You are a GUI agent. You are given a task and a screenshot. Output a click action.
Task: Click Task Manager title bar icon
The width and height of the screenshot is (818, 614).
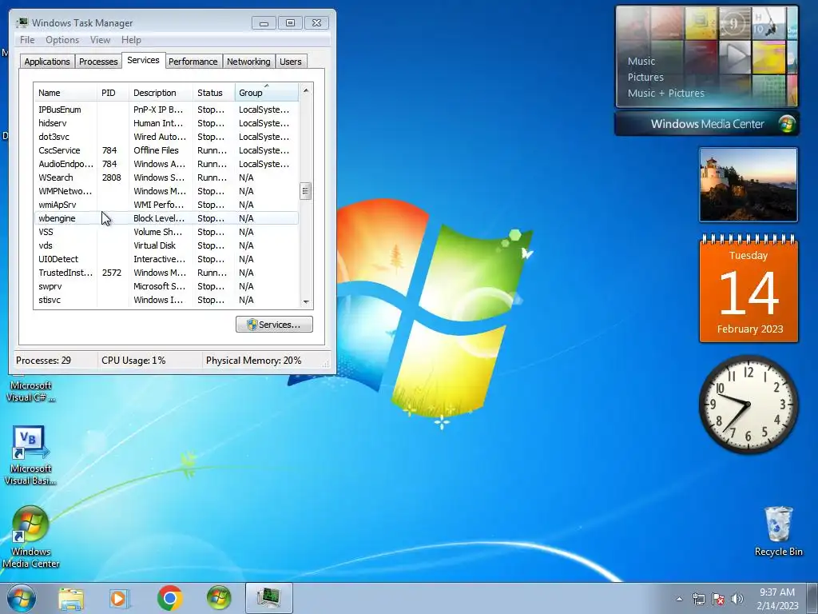click(x=22, y=22)
